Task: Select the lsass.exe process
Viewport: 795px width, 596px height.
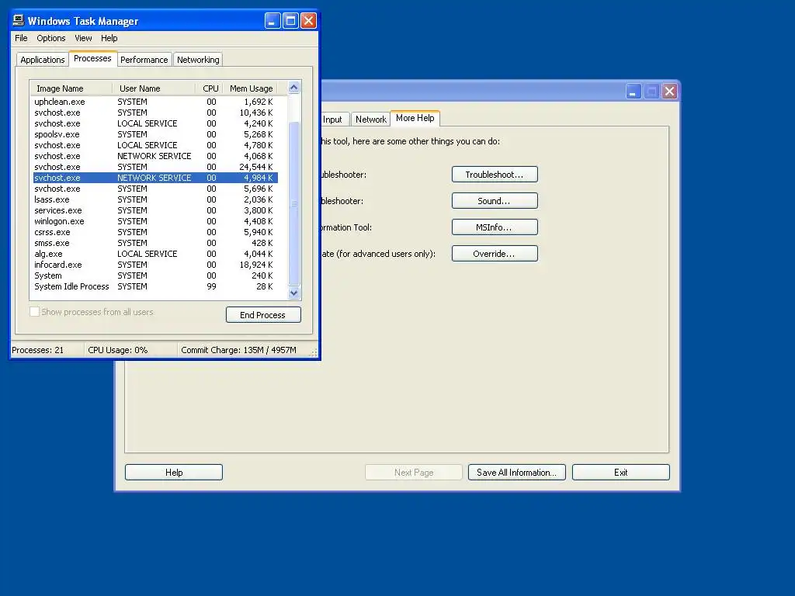Action: 155,199
